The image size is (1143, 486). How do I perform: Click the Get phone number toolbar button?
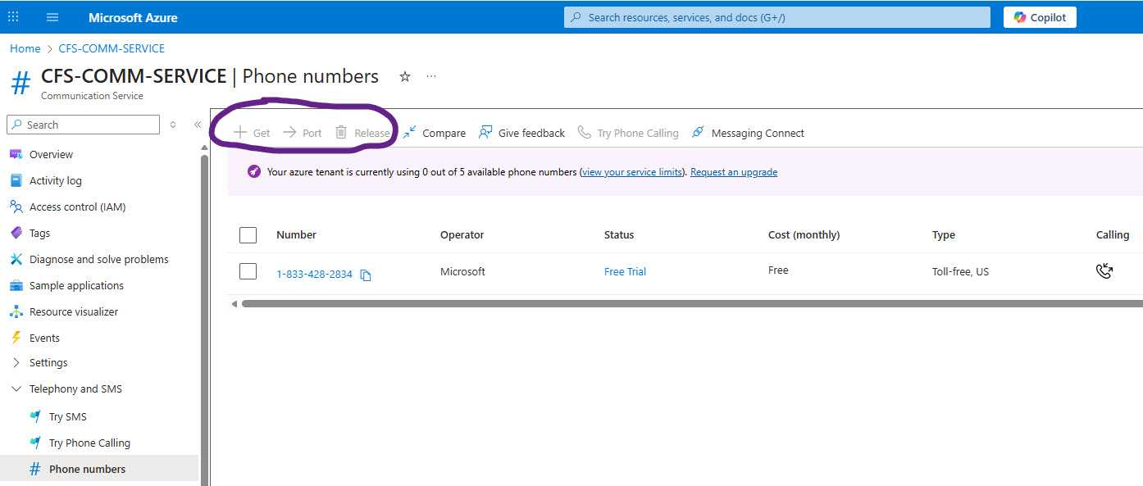click(x=252, y=133)
